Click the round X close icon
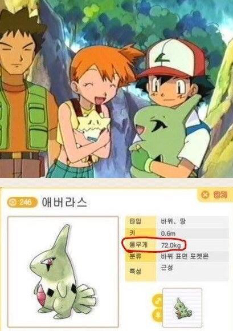This screenshot has height=331, width=233. point(205,195)
